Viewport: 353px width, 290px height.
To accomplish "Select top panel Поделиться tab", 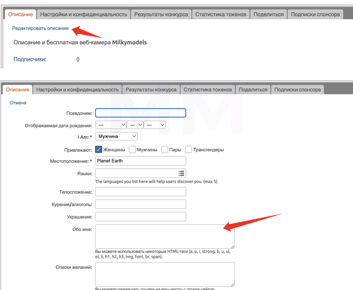I will (x=269, y=14).
